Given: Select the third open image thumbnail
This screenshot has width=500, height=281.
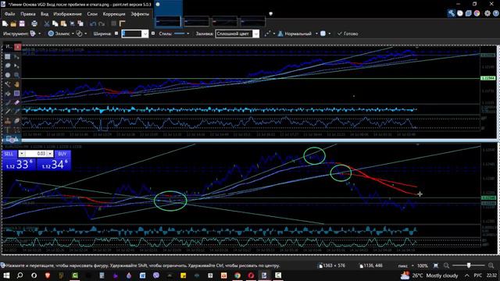Looking at the screenshot, I should [x=224, y=21].
